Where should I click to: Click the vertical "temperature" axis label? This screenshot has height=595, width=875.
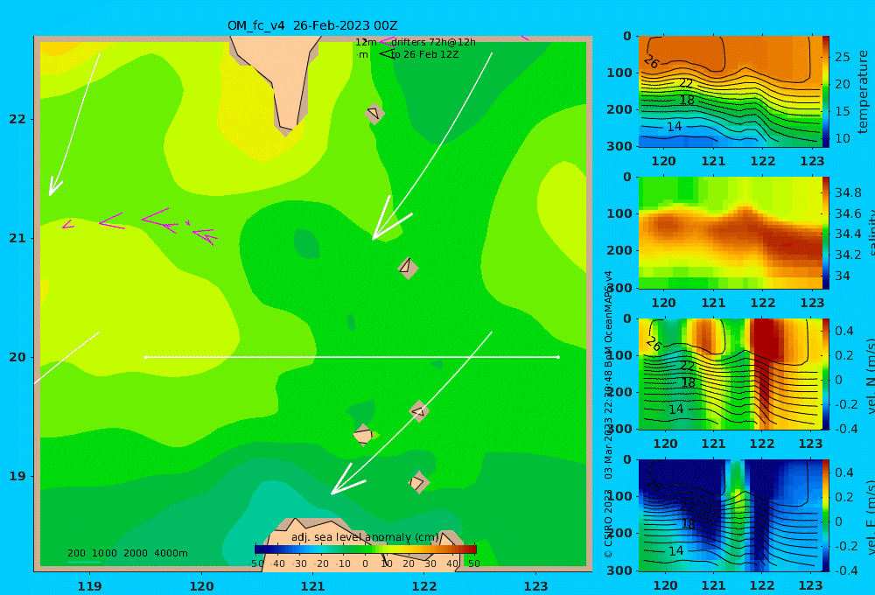point(864,92)
